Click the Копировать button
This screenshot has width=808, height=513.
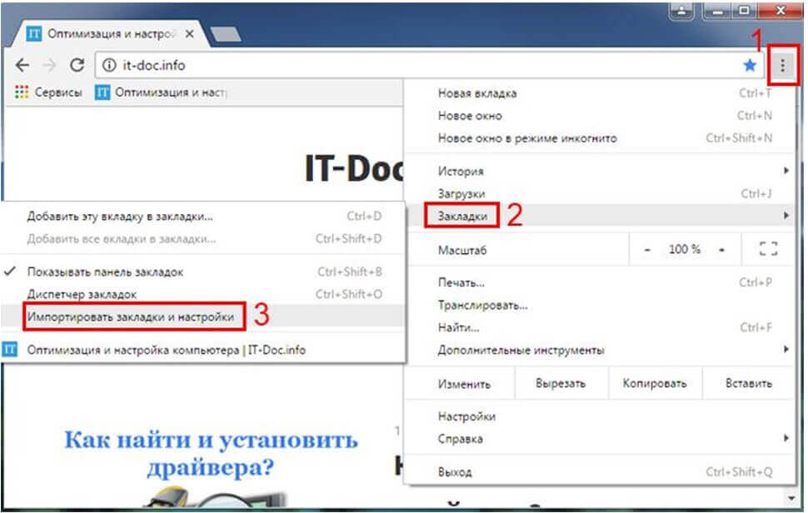click(655, 384)
